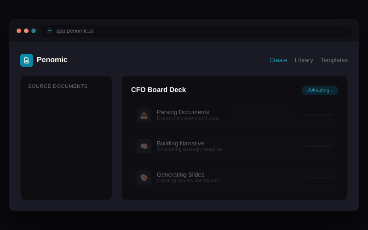Viewport: 368px width, 230px height.
Task: Click the Uploading status badge
Action: click(x=320, y=90)
